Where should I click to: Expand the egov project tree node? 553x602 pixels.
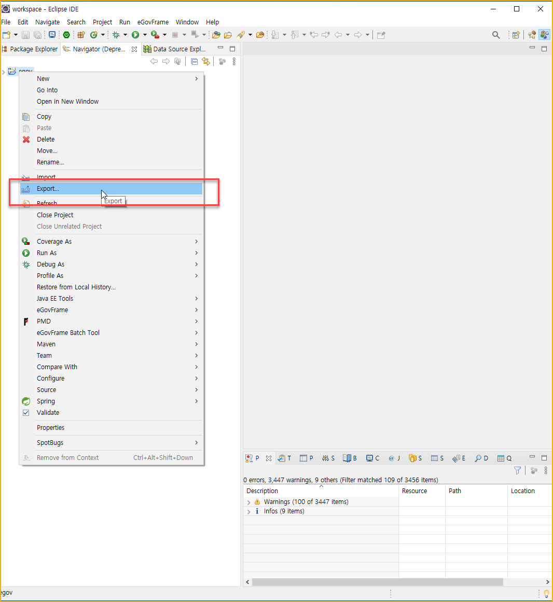(x=4, y=72)
